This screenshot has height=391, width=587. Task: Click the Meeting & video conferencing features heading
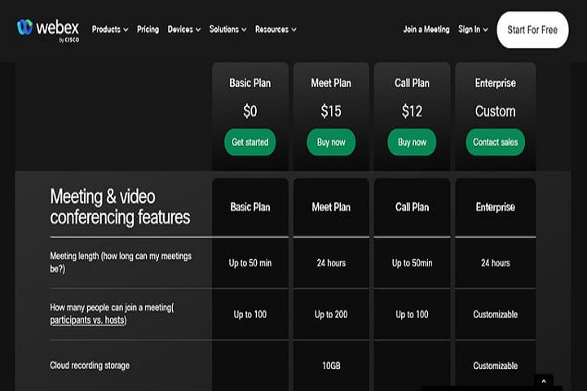tap(120, 207)
